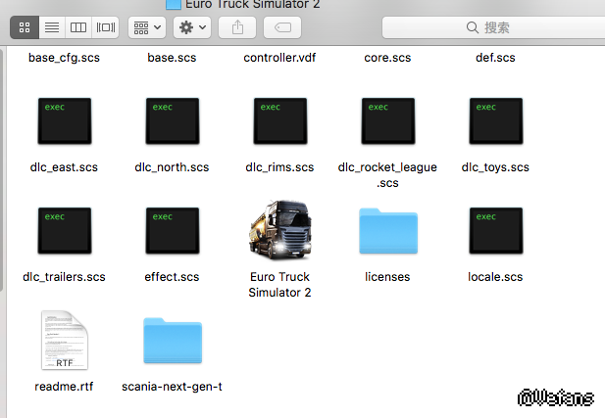Open the gear action menu
This screenshot has width=605, height=418.
pyautogui.click(x=191, y=27)
